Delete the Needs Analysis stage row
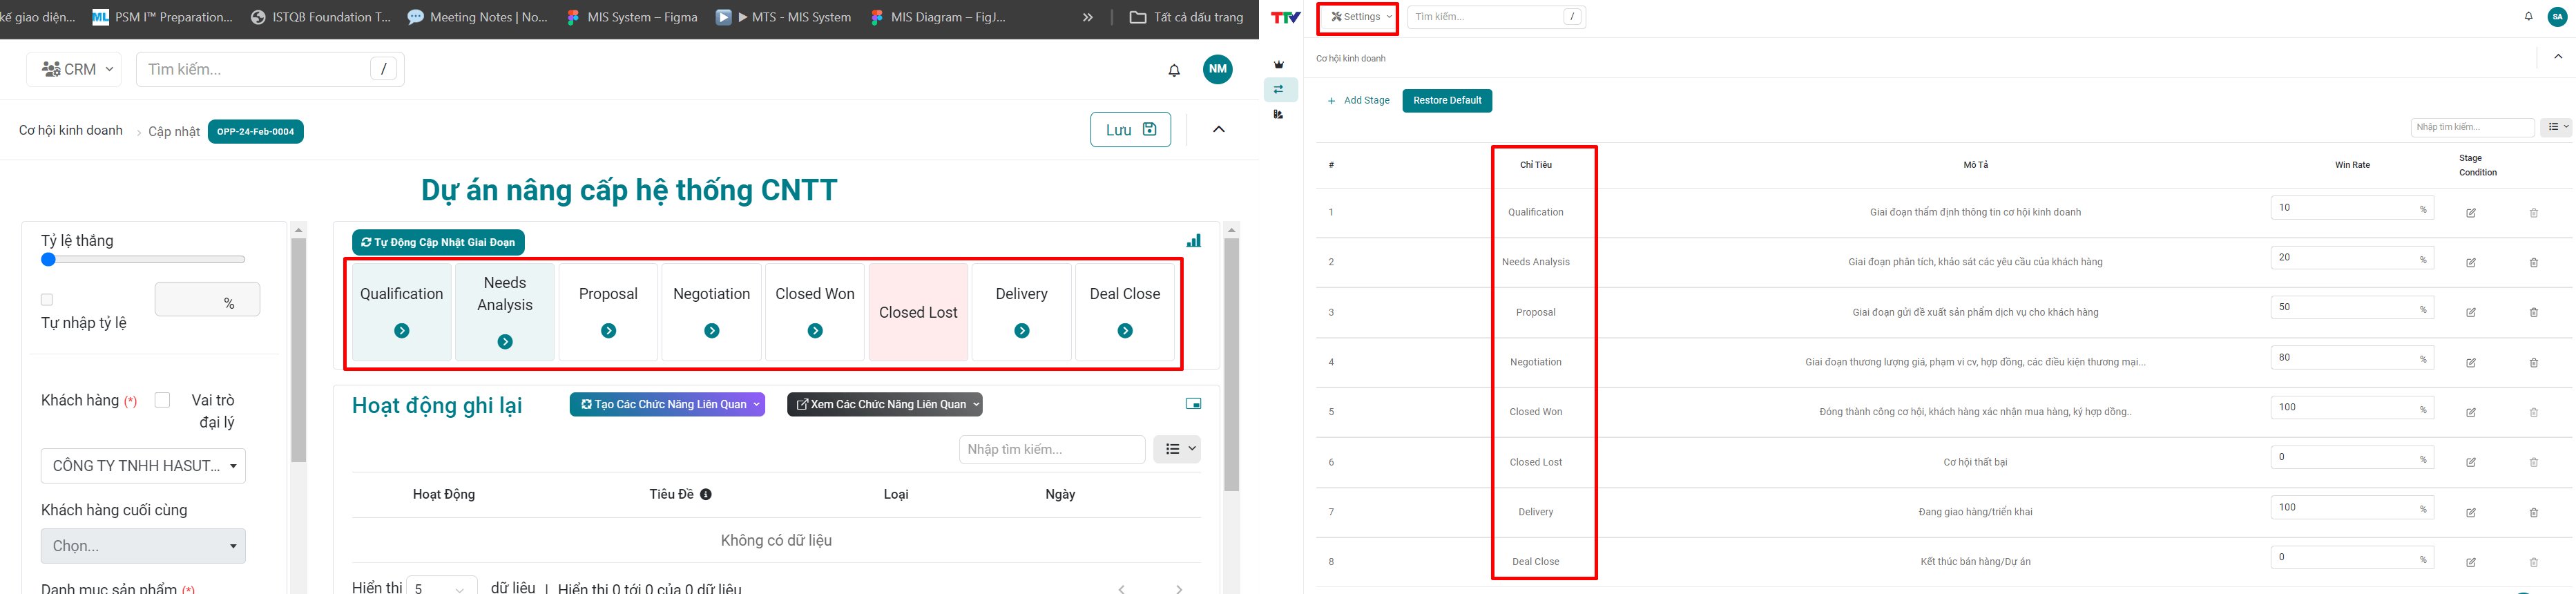The width and height of the screenshot is (2576, 594). [x=2533, y=263]
